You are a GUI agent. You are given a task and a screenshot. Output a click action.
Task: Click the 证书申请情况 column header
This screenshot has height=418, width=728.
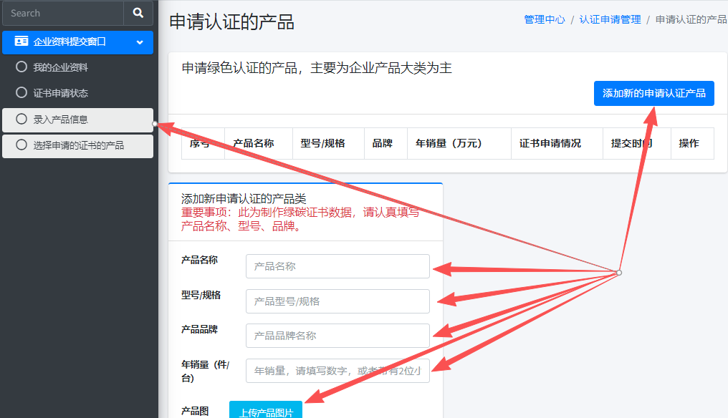point(557,143)
